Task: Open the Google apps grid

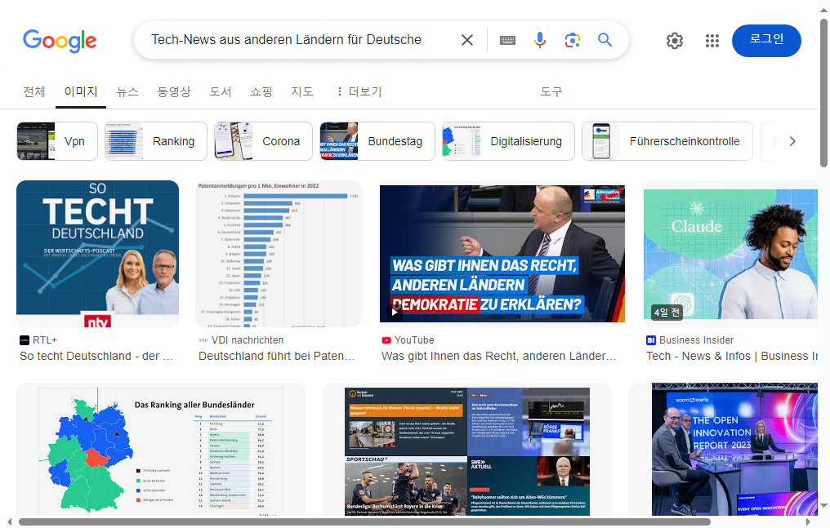Action: (712, 41)
